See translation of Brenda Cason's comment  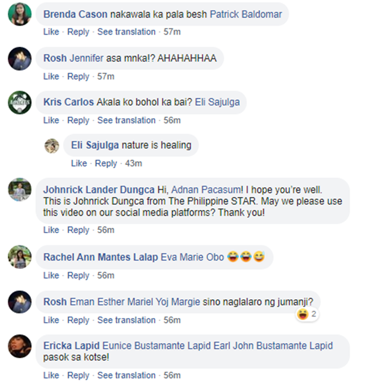pos(126,32)
